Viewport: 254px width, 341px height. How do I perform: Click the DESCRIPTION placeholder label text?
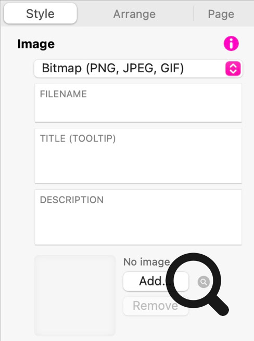tap(72, 200)
